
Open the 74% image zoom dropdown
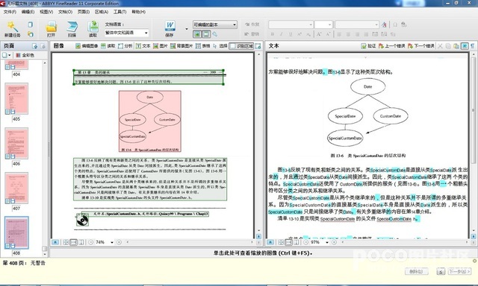[112, 242]
